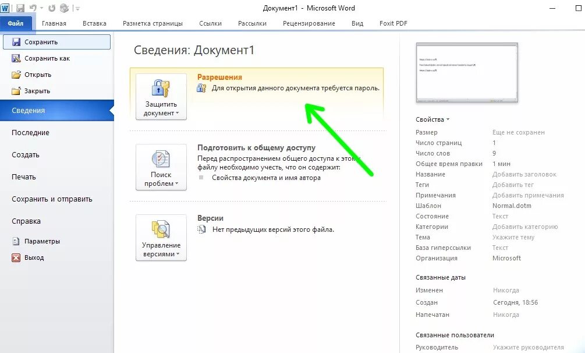This screenshot has height=353, width=585.
Task: Click the Организация value Microsoft
Action: pyautogui.click(x=506, y=257)
